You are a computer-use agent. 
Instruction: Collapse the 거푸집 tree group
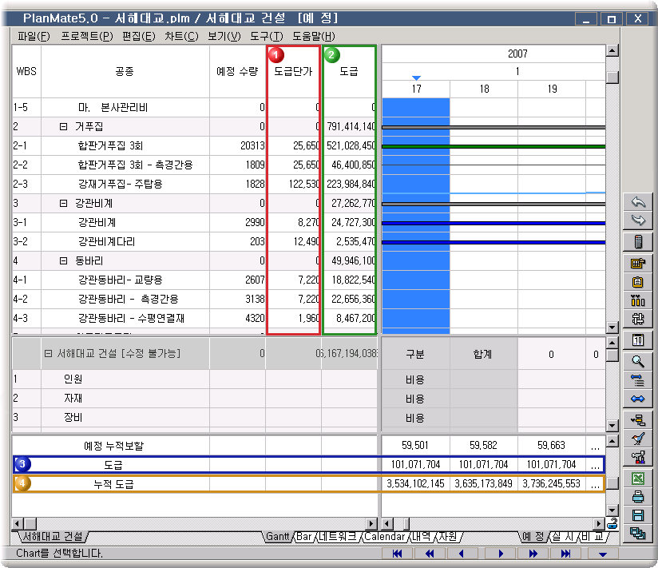[63, 126]
